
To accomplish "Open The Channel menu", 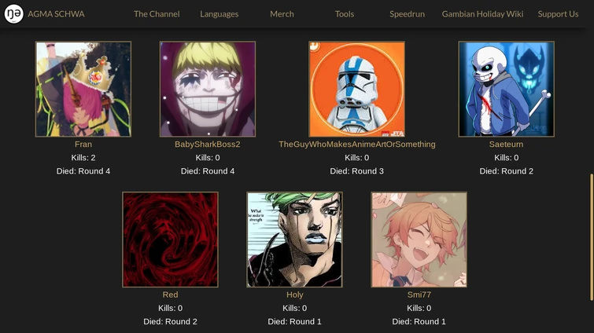I will click(157, 14).
